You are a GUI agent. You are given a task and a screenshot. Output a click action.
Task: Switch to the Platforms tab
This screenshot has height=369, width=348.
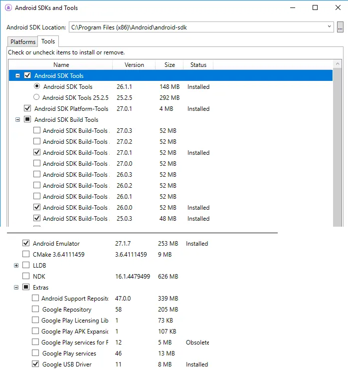23,41
